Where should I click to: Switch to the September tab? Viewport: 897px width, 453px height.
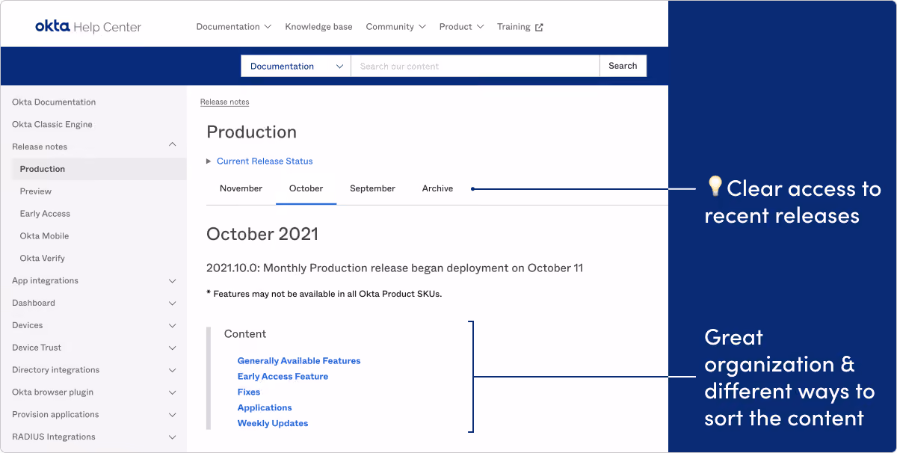[x=372, y=188]
